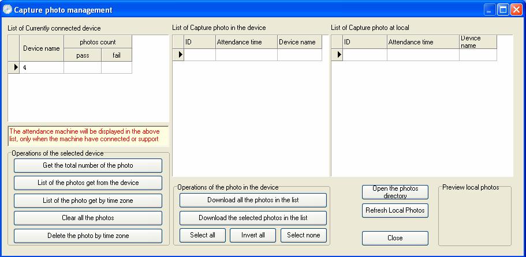Click ID column header in local photo list
Viewport: 526px width, 257px height.
pyautogui.click(x=365, y=42)
